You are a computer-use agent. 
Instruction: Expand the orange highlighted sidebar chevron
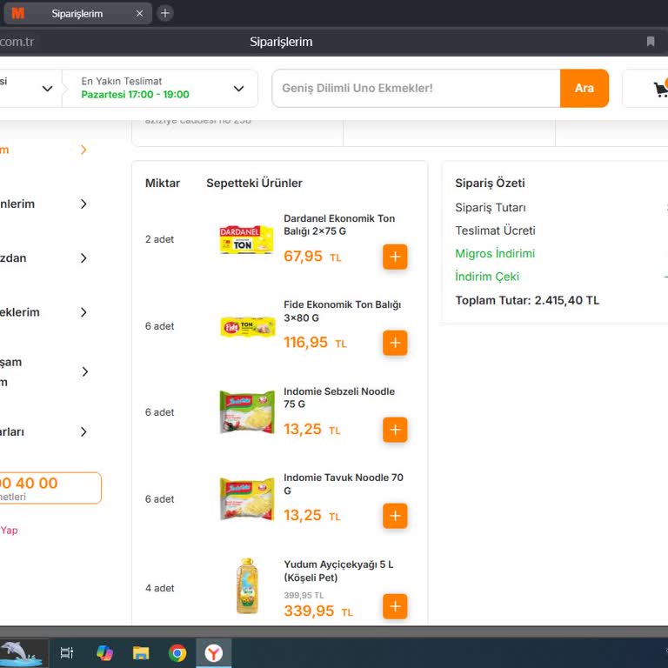point(83,150)
